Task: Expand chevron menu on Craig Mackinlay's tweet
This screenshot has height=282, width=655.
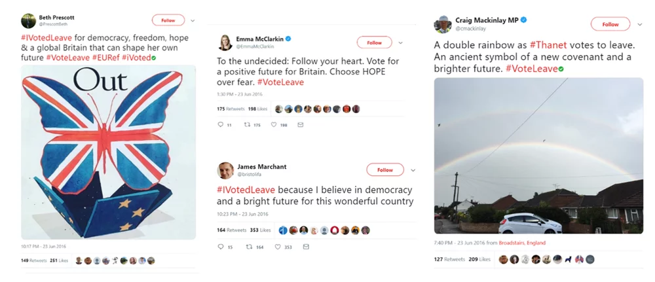Action: (x=640, y=24)
